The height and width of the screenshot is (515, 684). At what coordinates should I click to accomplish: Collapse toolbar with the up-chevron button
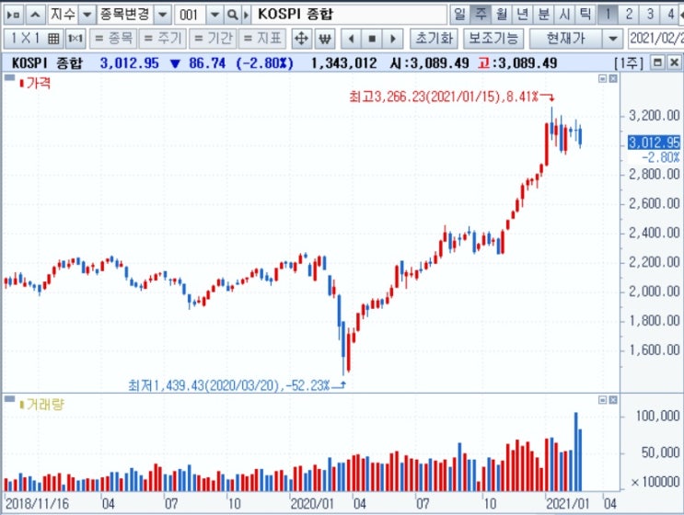click(35, 16)
